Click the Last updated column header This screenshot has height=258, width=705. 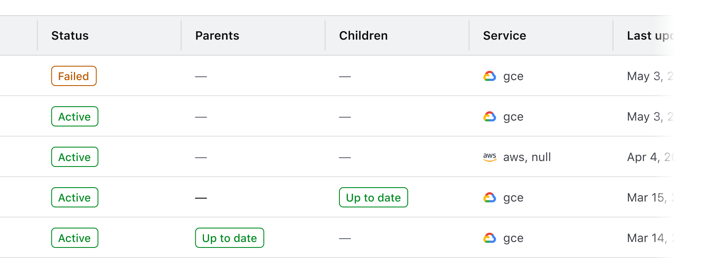pyautogui.click(x=649, y=36)
